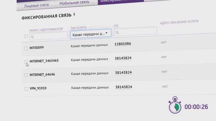Select the INTERNET_64646 identifier
The height and width of the screenshot is (121, 216).
42,75
